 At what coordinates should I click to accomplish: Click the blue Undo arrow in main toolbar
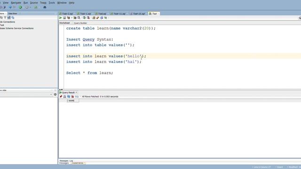10,8
